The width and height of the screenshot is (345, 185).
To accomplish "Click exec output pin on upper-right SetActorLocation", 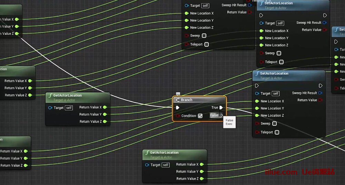I will pyautogui.click(x=325, y=15).
